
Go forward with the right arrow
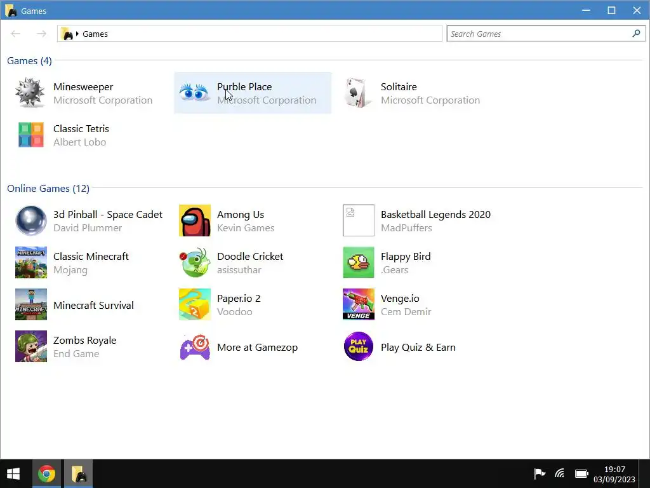point(41,34)
